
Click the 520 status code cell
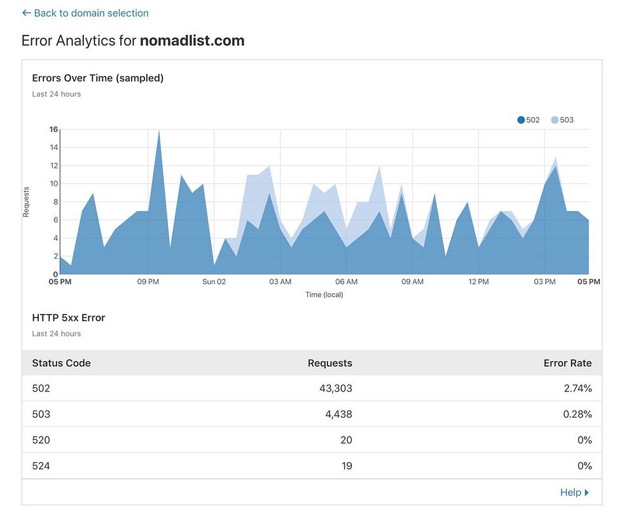tap(41, 440)
